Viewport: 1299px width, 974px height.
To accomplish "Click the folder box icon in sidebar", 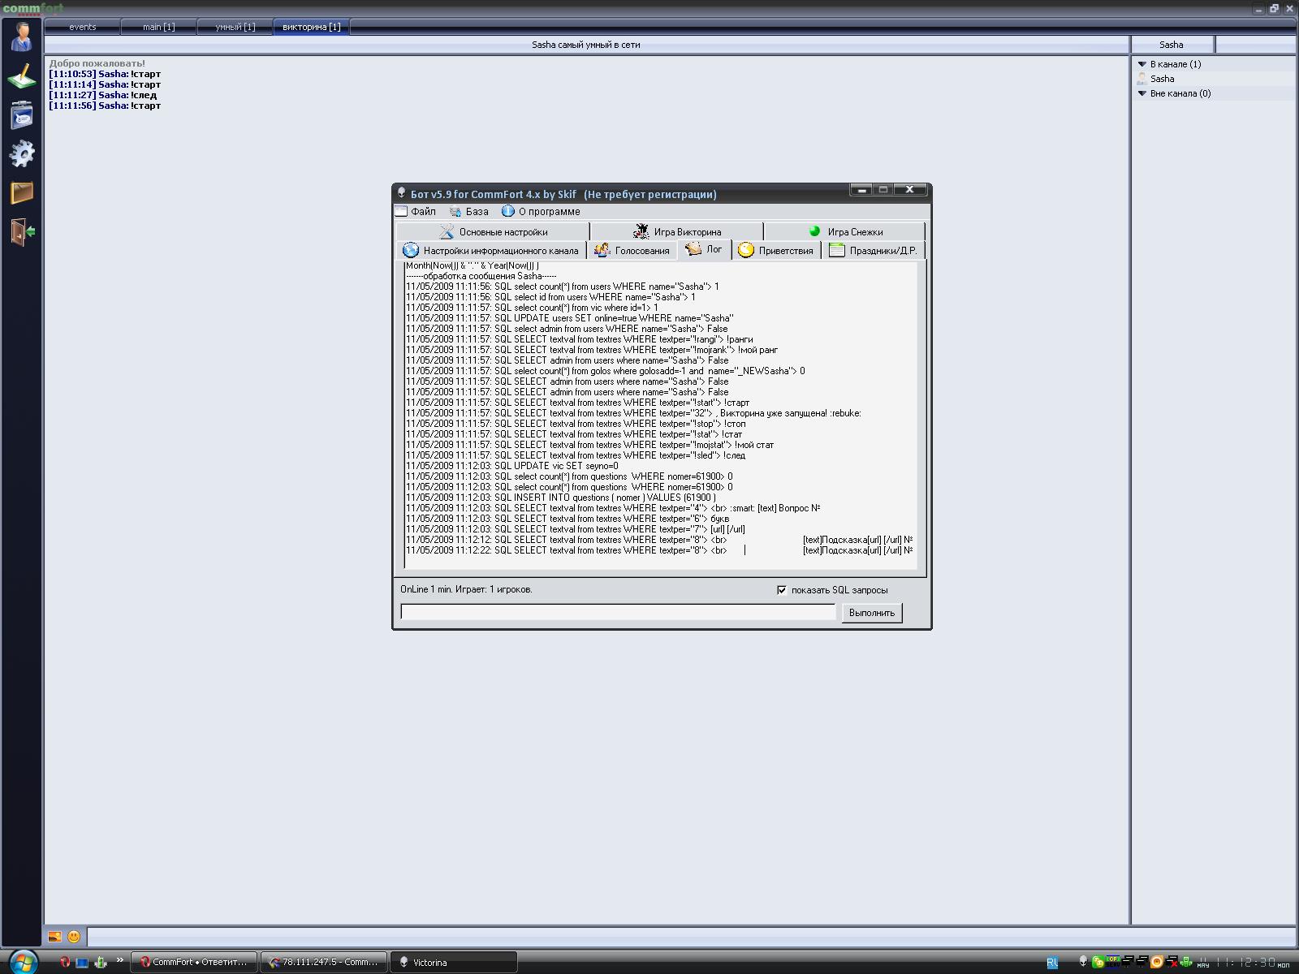I will (22, 192).
